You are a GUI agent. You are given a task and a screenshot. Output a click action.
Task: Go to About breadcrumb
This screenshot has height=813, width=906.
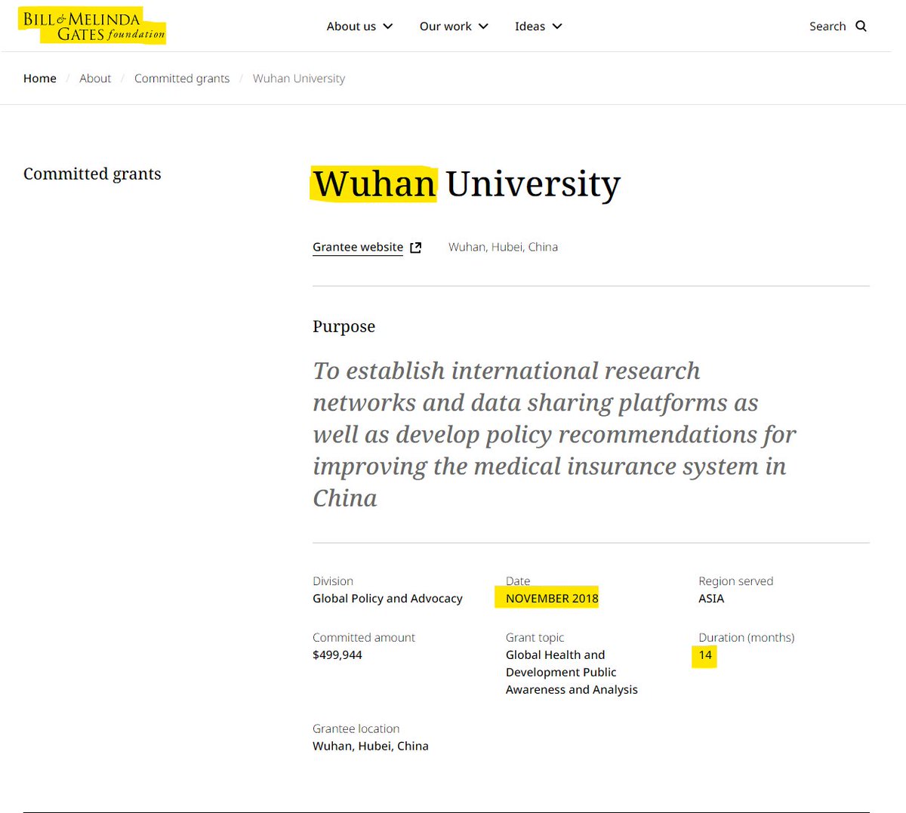point(95,79)
